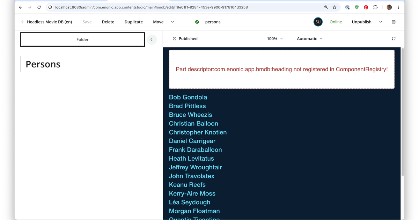Image resolution: width=419 pixels, height=220 pixels.
Task: Open the password manager extension icon
Action: pyautogui.click(x=347, y=7)
